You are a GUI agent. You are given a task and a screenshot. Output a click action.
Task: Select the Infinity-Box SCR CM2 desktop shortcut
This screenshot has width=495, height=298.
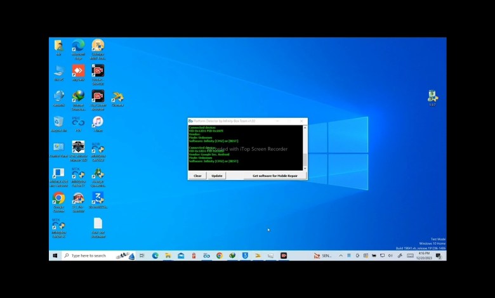[x=98, y=152]
